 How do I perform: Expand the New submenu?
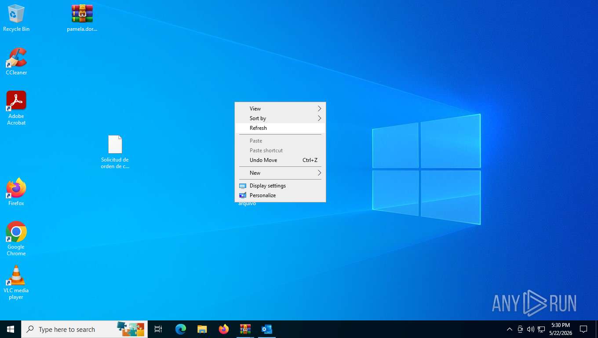pos(281,173)
